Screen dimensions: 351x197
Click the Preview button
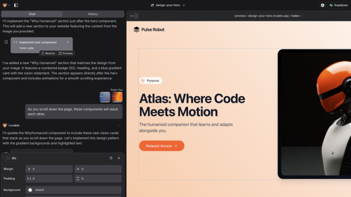click(x=66, y=54)
